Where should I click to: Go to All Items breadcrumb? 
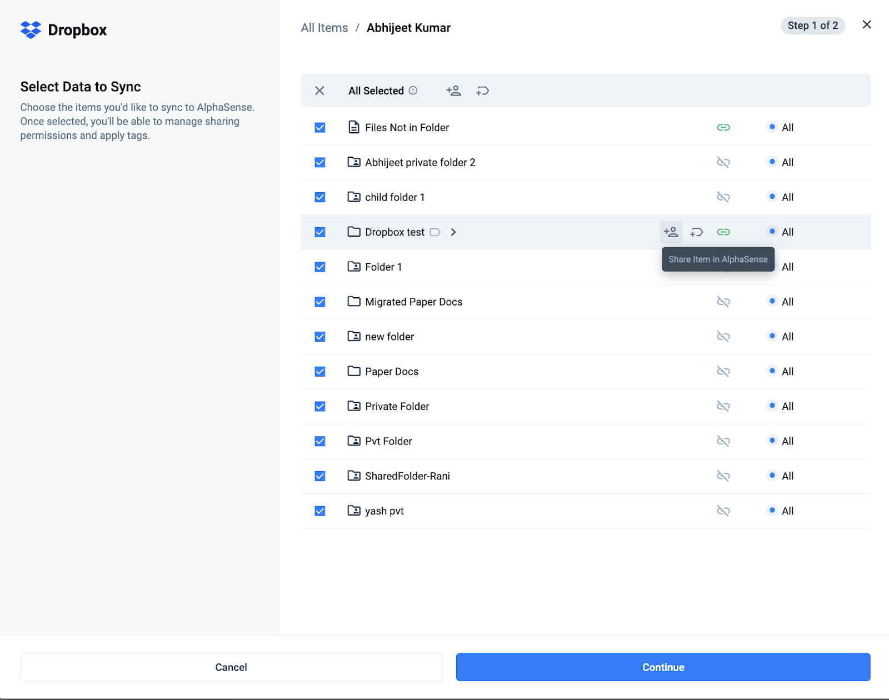coord(324,28)
